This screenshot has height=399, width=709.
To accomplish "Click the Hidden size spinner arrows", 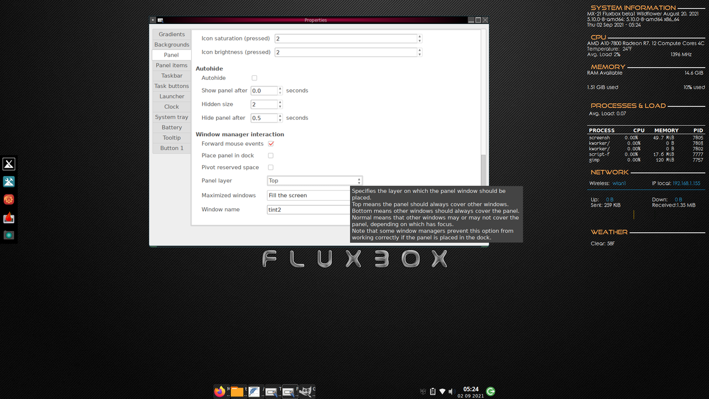I will tap(280, 104).
